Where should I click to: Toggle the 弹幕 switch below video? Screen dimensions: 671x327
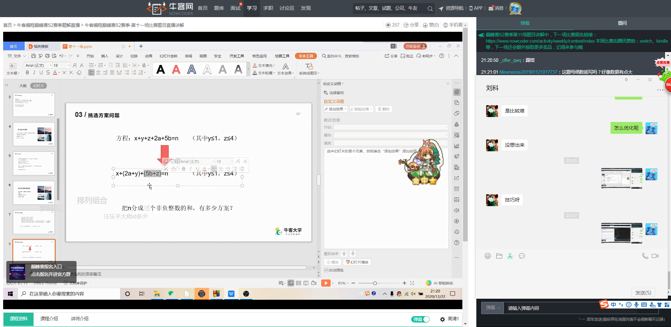(420, 319)
